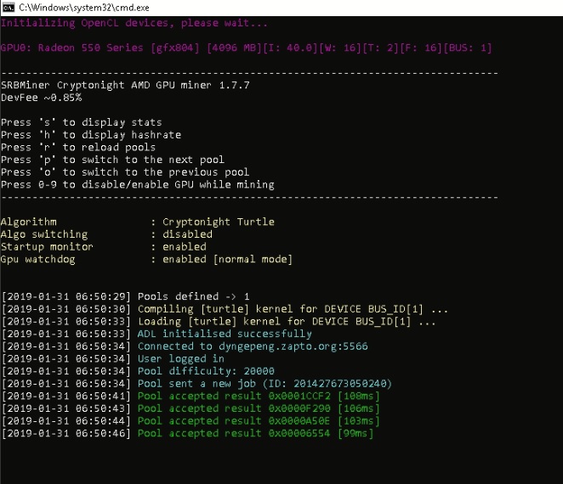Click the 'Connected to dyngepeng.zapto.org:5566' log line
Screen dimensions: 563x484
coord(185,346)
